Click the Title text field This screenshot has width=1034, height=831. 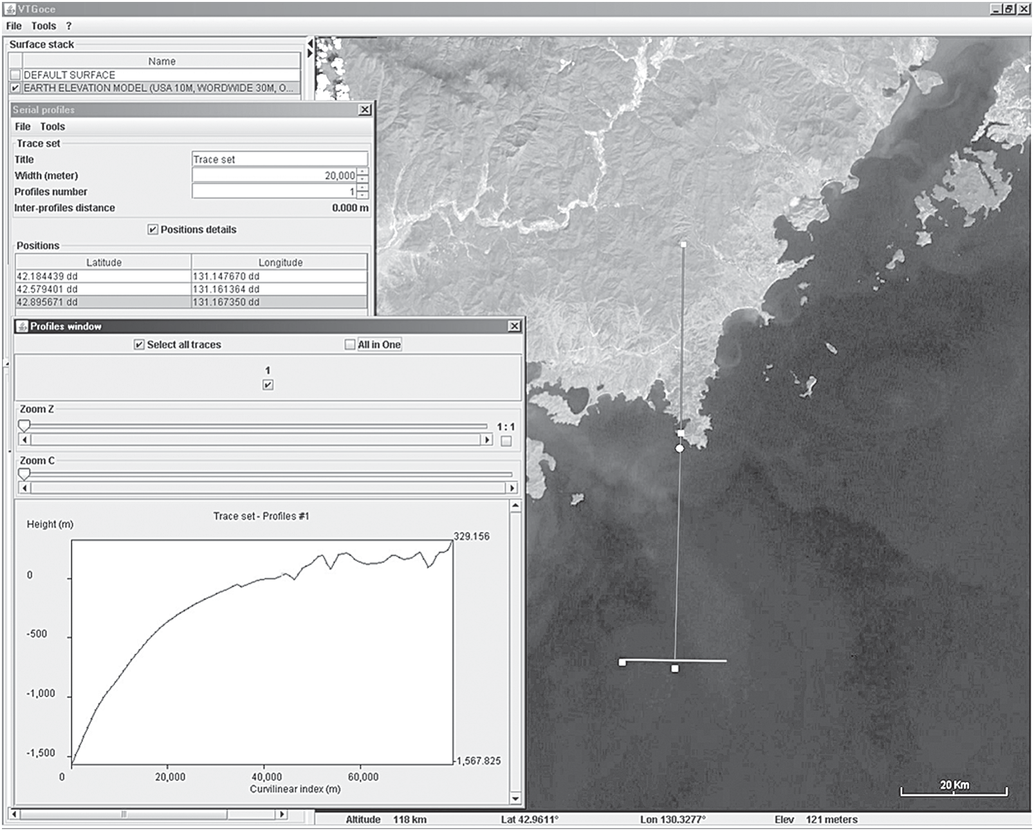[x=279, y=159]
